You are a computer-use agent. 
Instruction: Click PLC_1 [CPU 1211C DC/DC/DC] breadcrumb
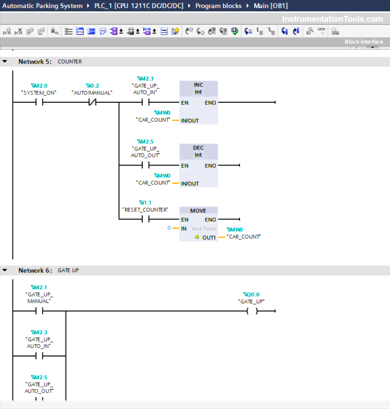[139, 6]
